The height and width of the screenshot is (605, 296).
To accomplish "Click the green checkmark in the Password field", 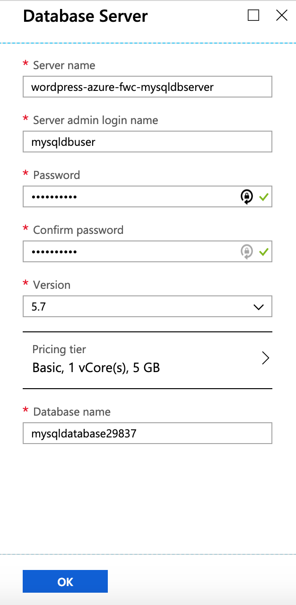I will click(263, 197).
